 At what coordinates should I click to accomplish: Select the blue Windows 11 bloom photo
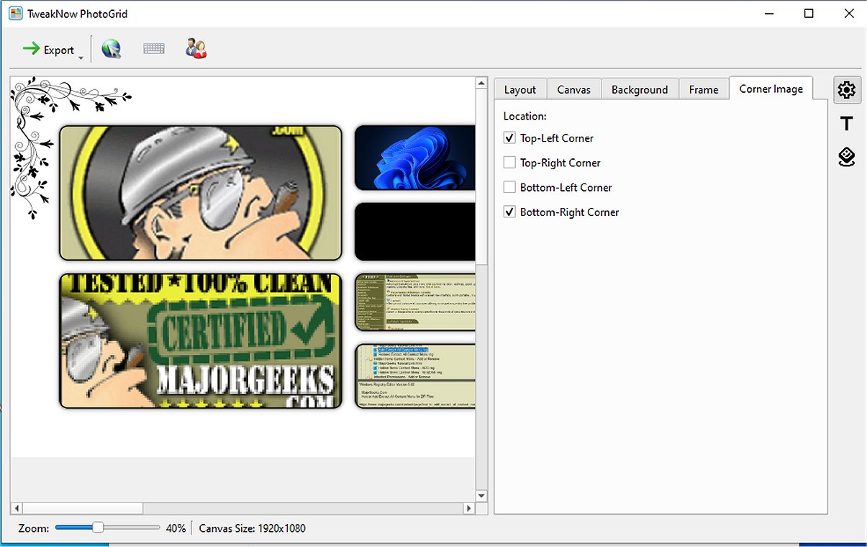point(415,158)
